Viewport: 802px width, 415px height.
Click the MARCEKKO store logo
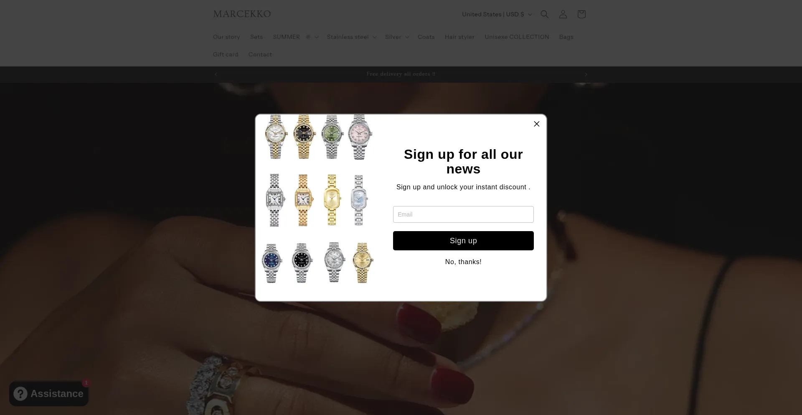point(242,14)
